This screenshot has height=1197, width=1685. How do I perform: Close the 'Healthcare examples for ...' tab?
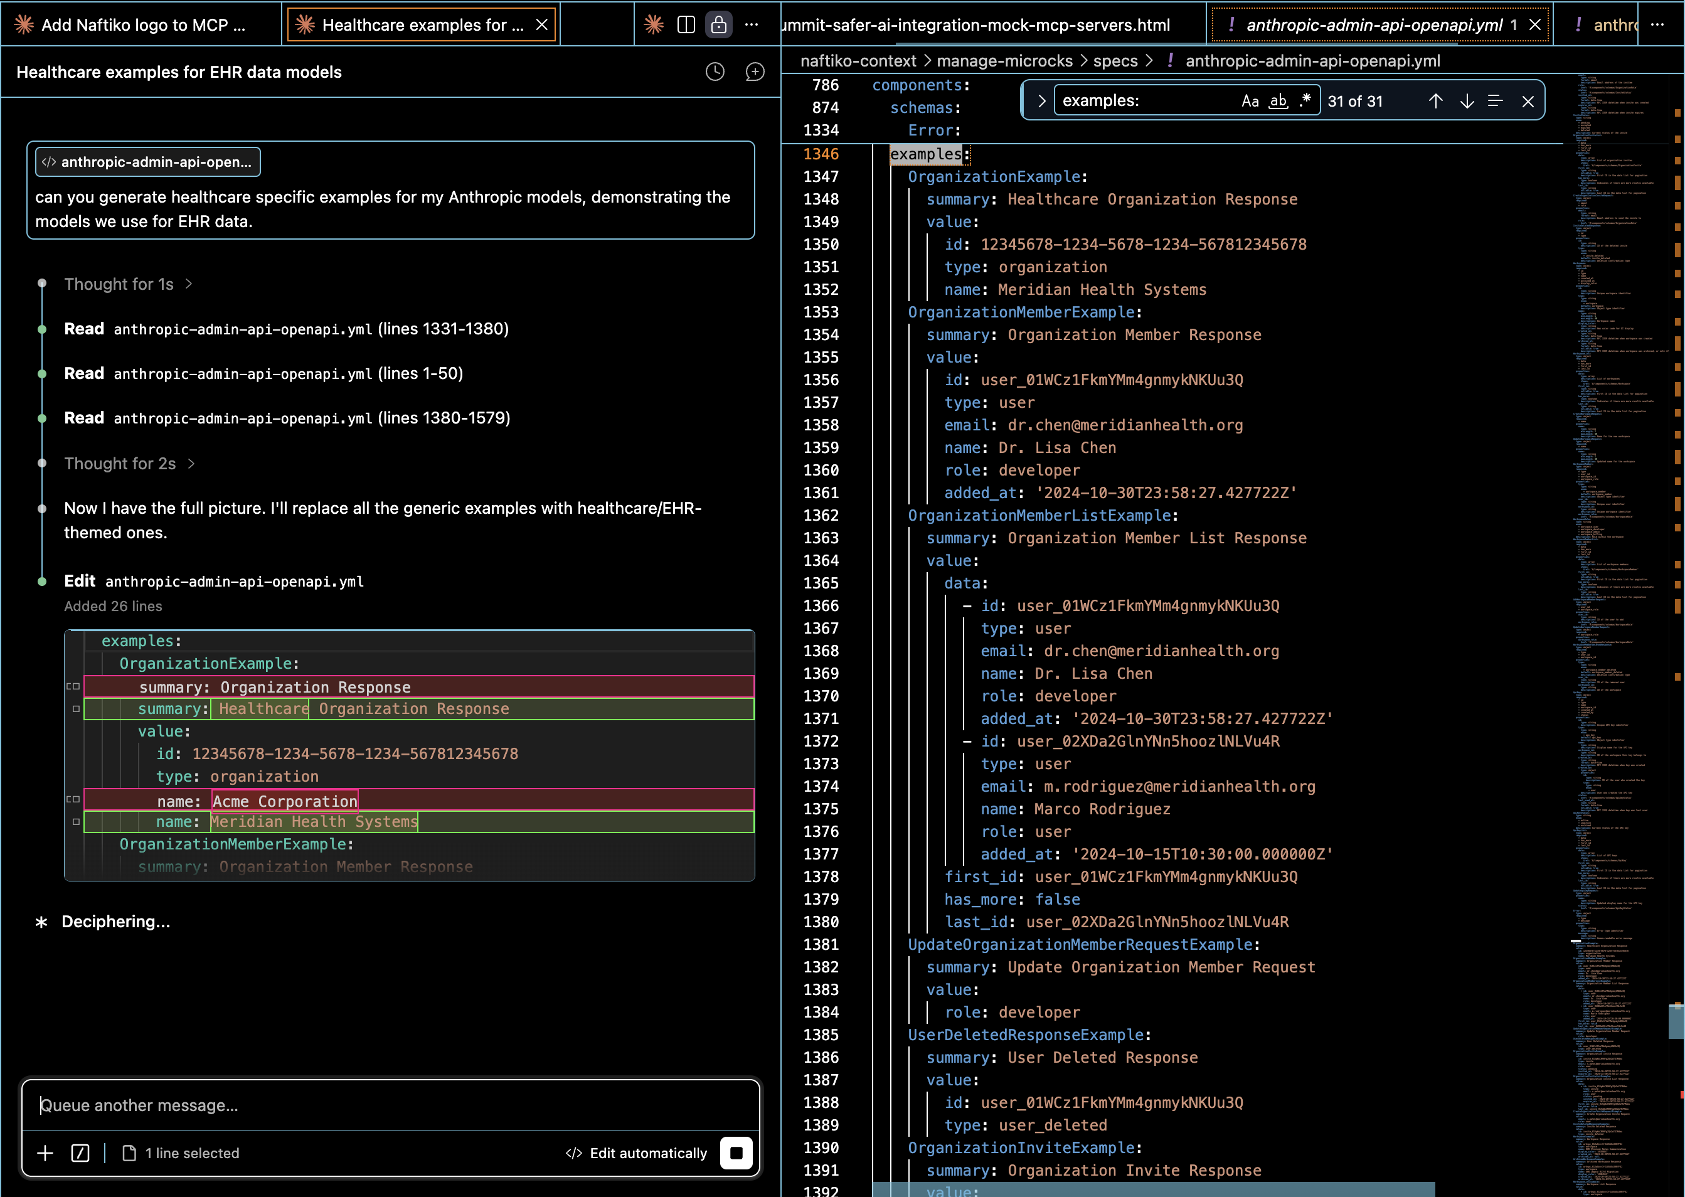coord(542,25)
